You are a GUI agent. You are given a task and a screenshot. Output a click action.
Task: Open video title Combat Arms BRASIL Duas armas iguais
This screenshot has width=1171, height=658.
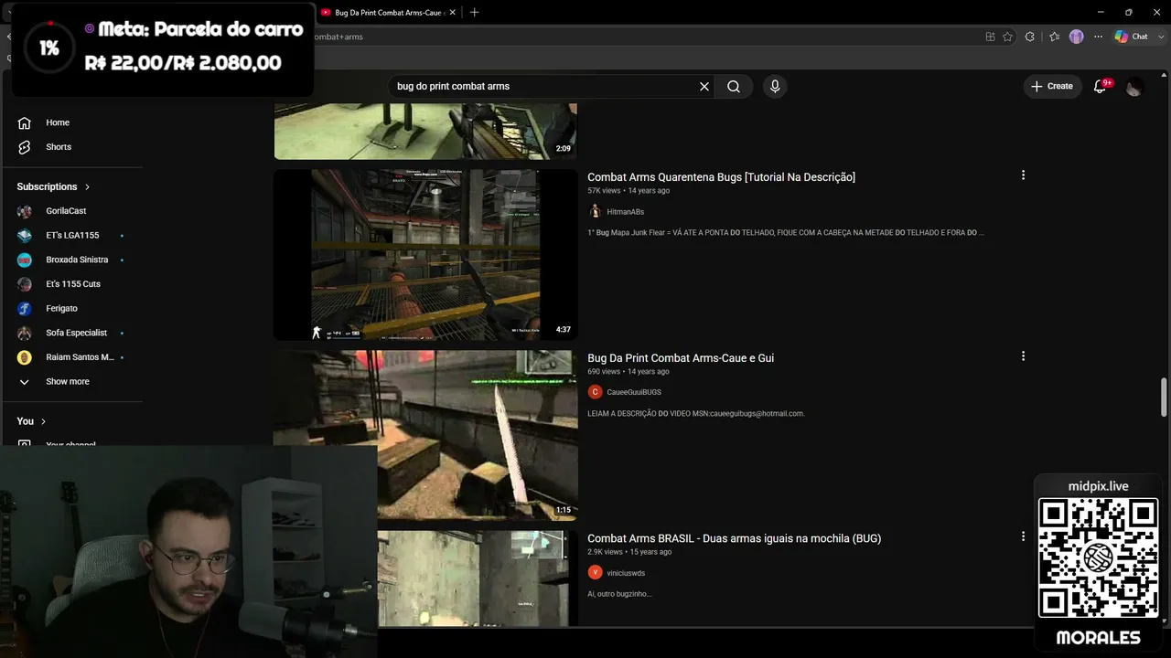pos(734,539)
